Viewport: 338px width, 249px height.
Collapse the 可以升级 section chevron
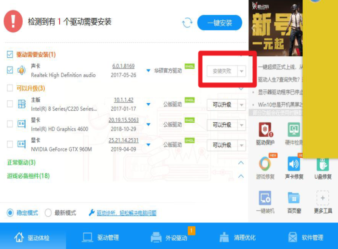tap(241, 89)
